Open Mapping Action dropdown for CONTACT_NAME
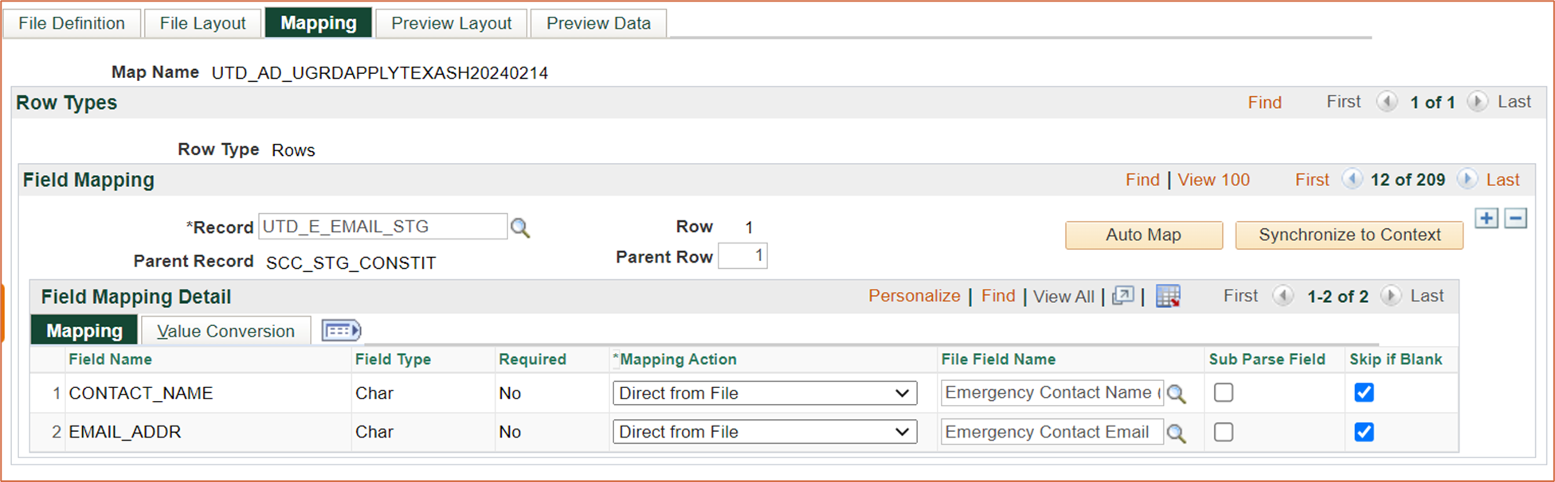The height and width of the screenshot is (482, 1555). 765,393
